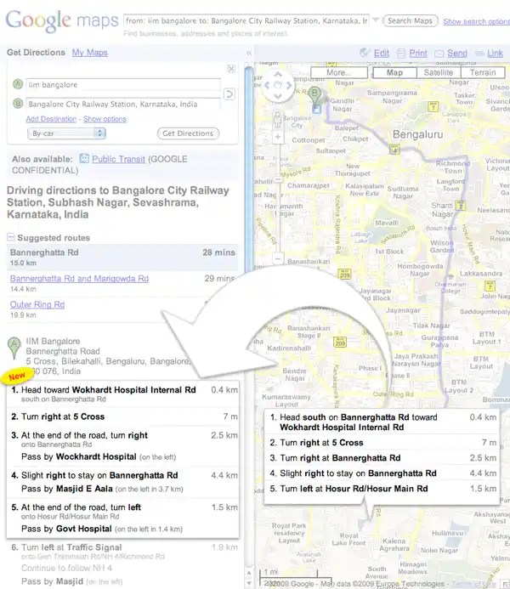Click step 2 Turn right at 5 Cross

124,416
